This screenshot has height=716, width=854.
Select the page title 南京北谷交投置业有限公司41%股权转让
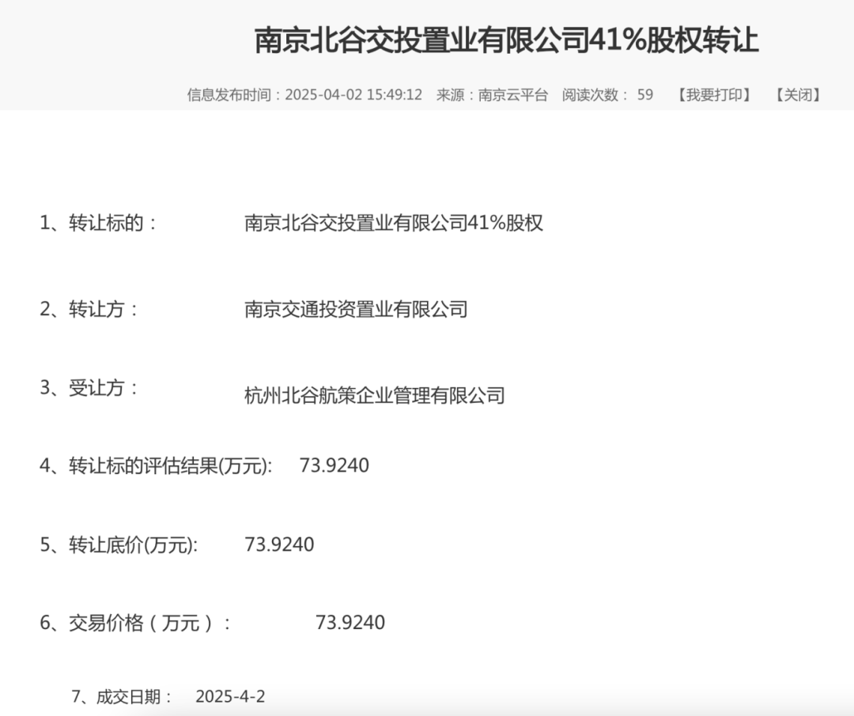[507, 40]
